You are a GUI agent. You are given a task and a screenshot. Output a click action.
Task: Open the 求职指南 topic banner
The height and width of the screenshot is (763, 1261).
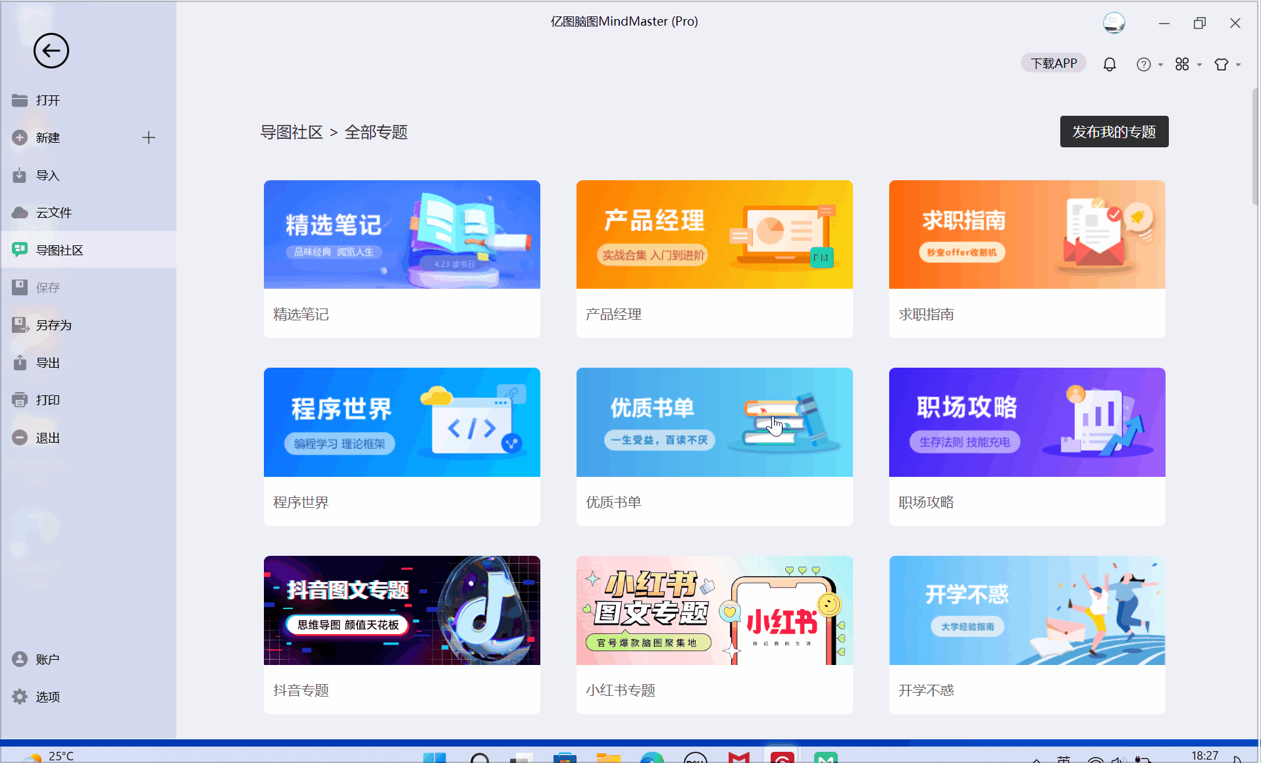click(1027, 234)
